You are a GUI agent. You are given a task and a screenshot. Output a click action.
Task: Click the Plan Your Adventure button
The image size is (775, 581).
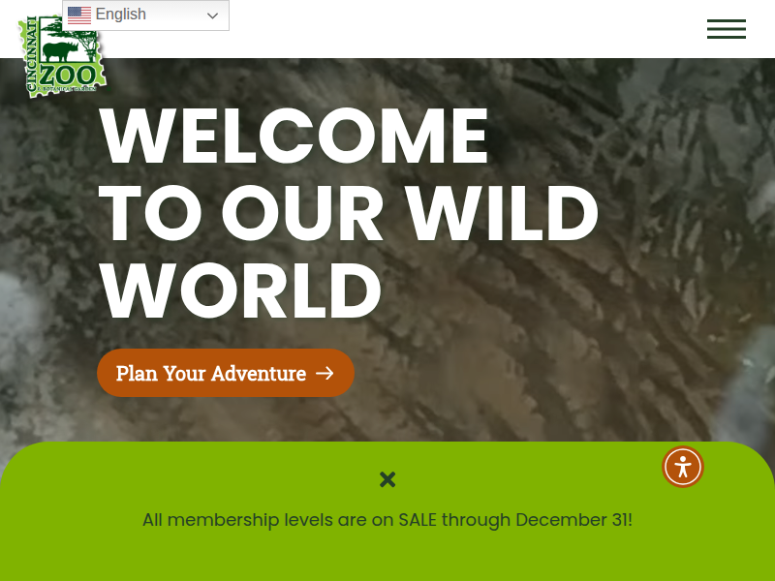pos(226,373)
